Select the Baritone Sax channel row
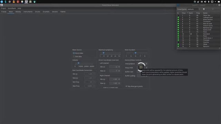 pyautogui.click(x=199, y=28)
